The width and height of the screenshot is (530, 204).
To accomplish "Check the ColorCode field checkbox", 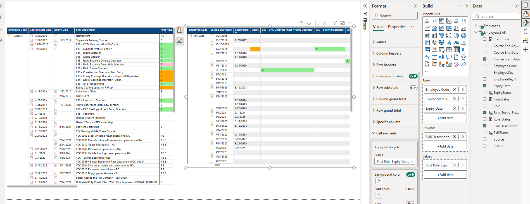I will tap(485, 39).
